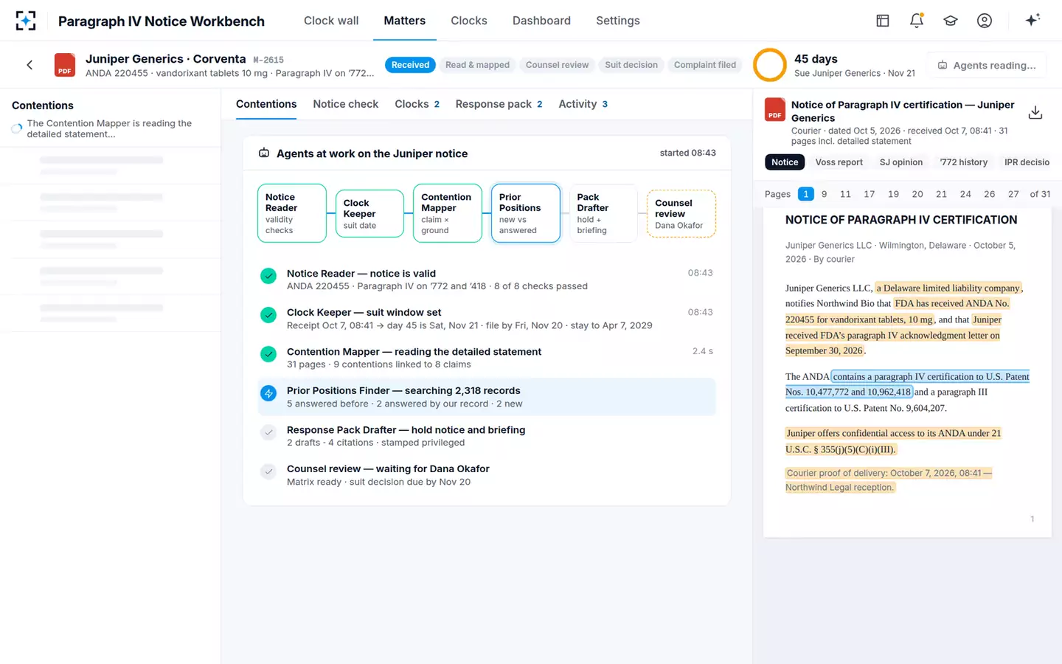Select the Complaint filed stage pill
1062x664 pixels.
(705, 65)
